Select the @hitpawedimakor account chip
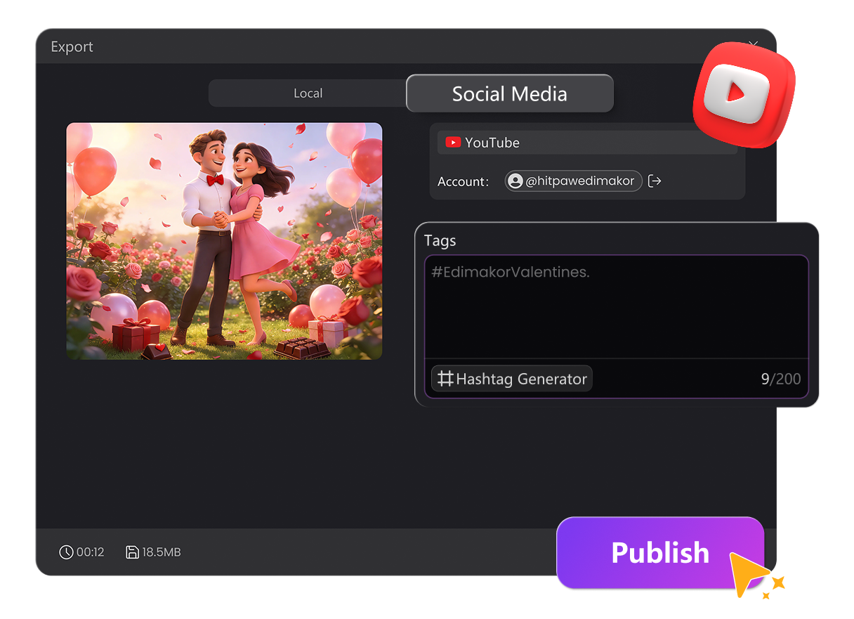Screen dimensions: 854x619 point(573,181)
